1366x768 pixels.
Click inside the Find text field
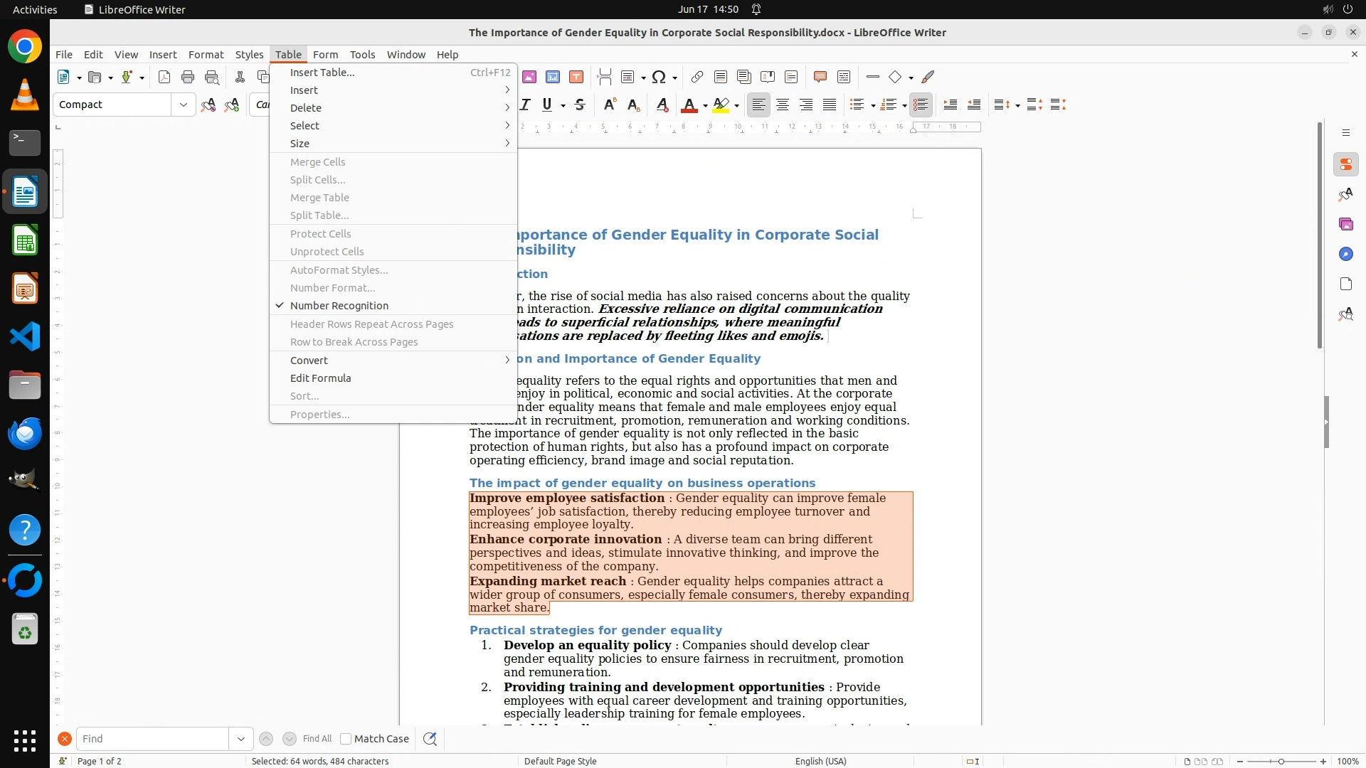coord(152,739)
